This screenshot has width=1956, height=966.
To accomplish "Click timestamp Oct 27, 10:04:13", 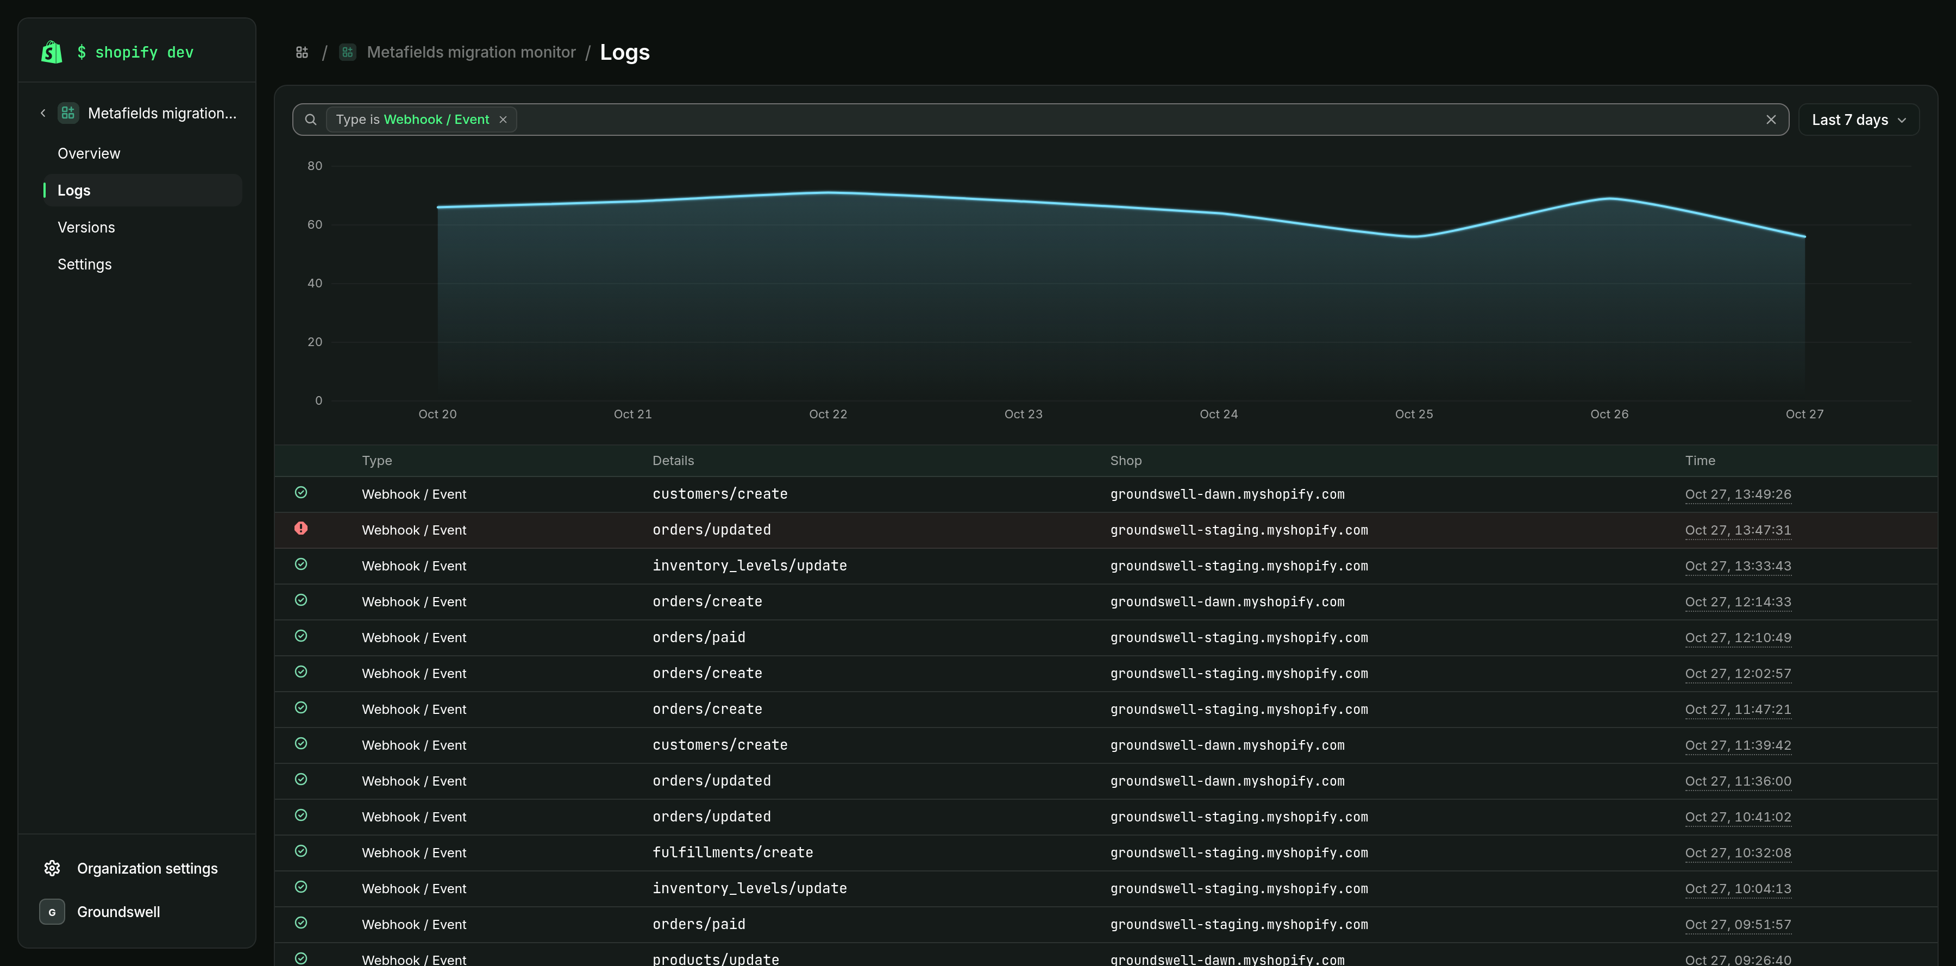I will [1738, 888].
